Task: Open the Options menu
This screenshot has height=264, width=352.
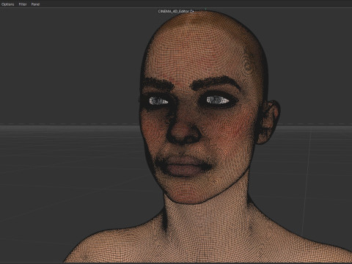Action: 8,4
